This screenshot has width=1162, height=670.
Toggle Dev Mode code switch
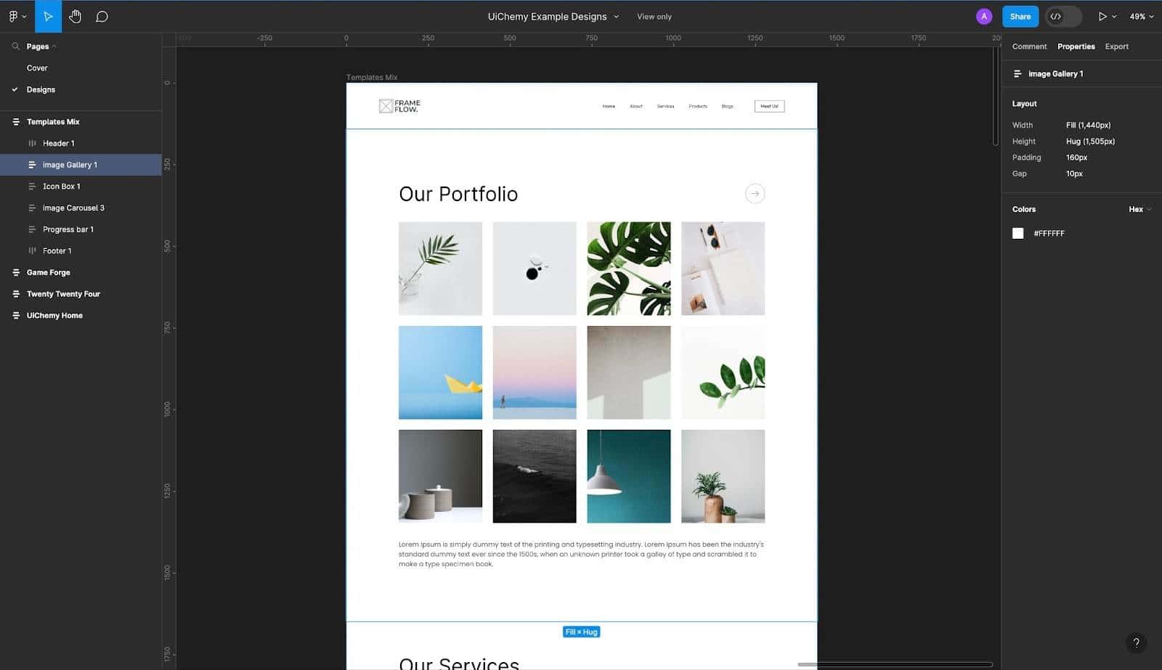point(1063,16)
